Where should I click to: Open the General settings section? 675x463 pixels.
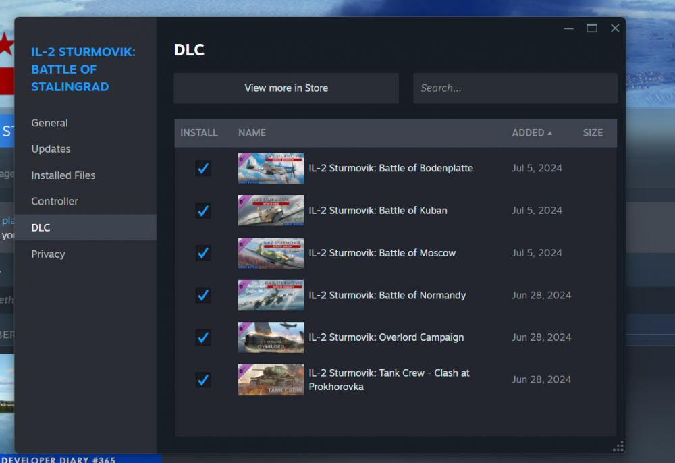coord(49,123)
